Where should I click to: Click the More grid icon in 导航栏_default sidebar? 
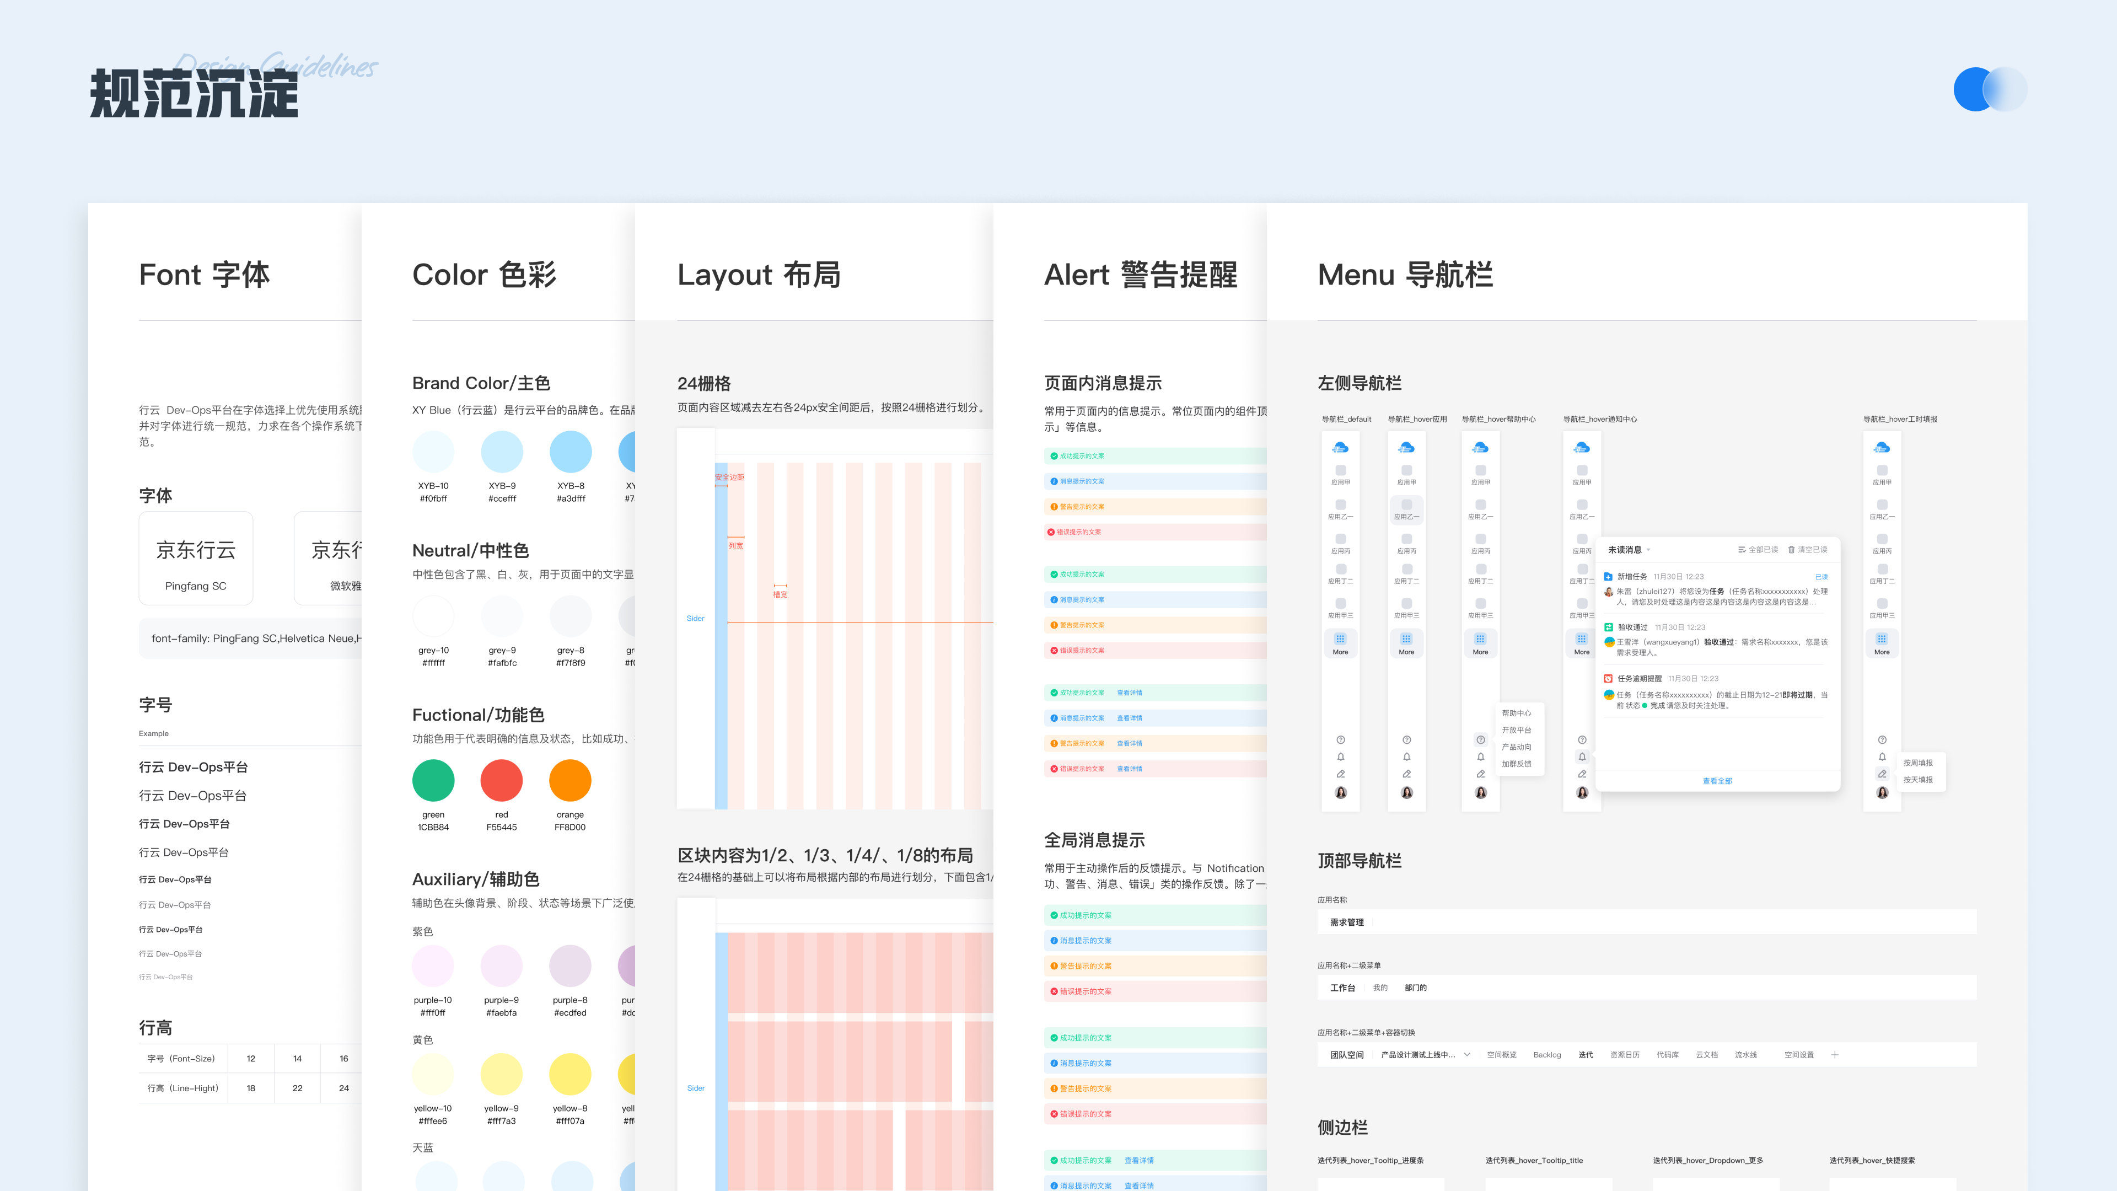click(x=1340, y=639)
